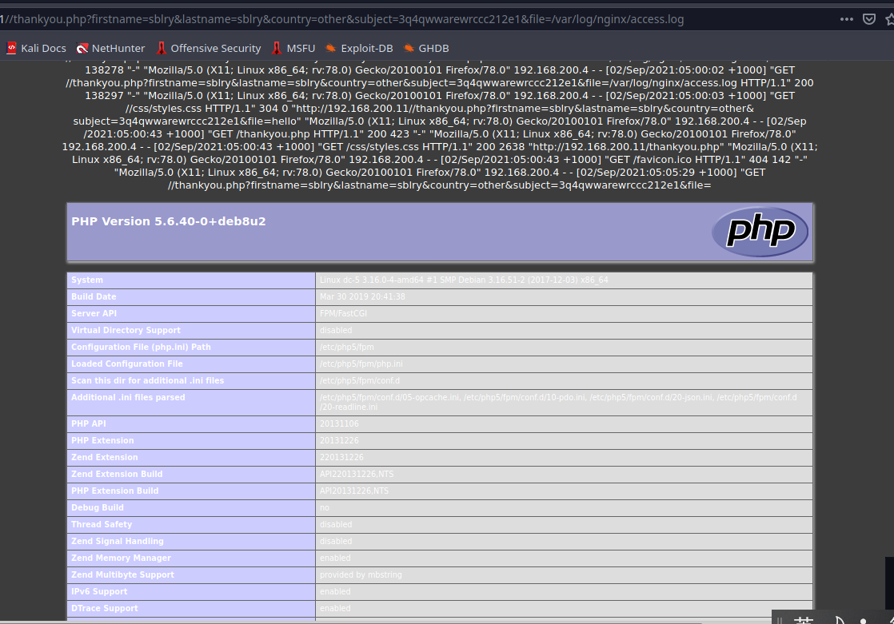Select Scan this dir for additional .ini files

tap(148, 380)
